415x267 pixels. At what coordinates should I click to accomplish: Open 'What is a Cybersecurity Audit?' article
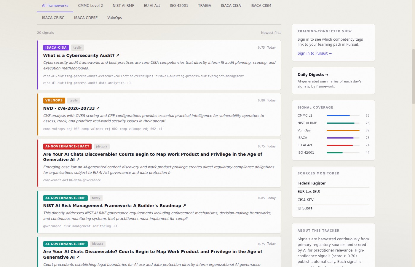(x=81, y=55)
